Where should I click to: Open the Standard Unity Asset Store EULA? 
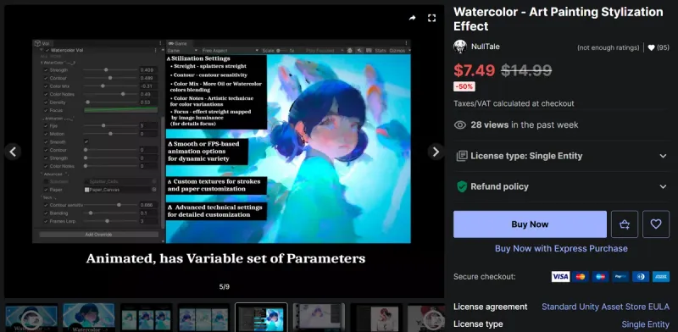(x=605, y=307)
